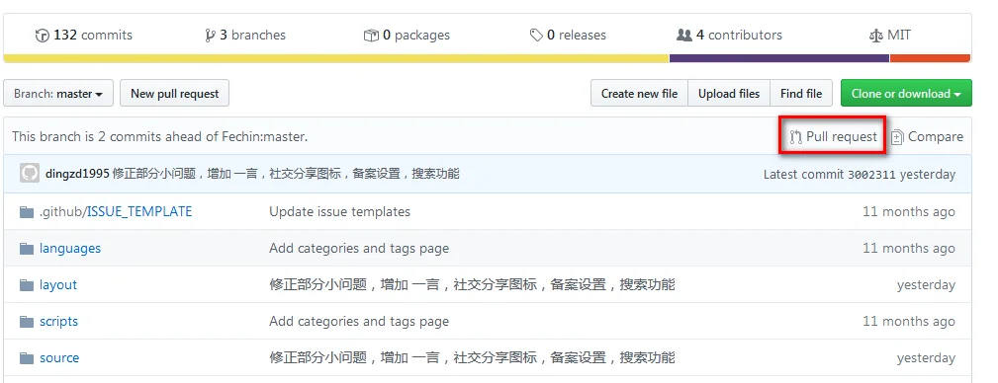Click the releases tag icon
998x383 pixels.
[536, 36]
